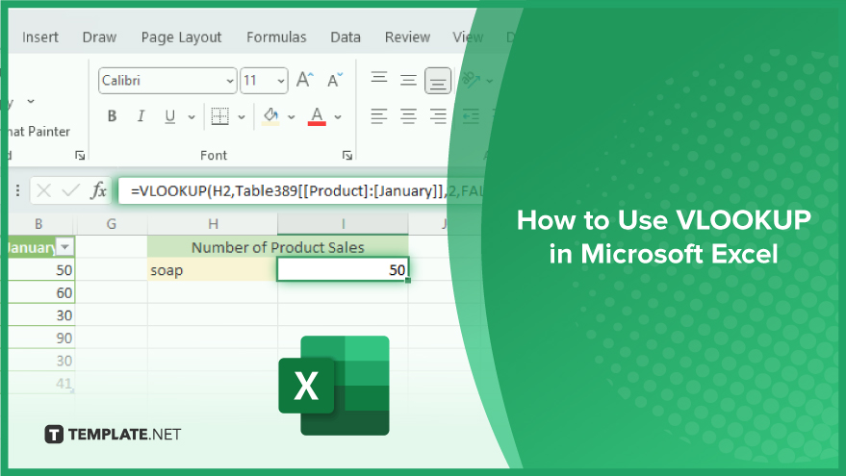This screenshot has height=476, width=846.
Task: Select Bottom Align icon
Action: 438,81
